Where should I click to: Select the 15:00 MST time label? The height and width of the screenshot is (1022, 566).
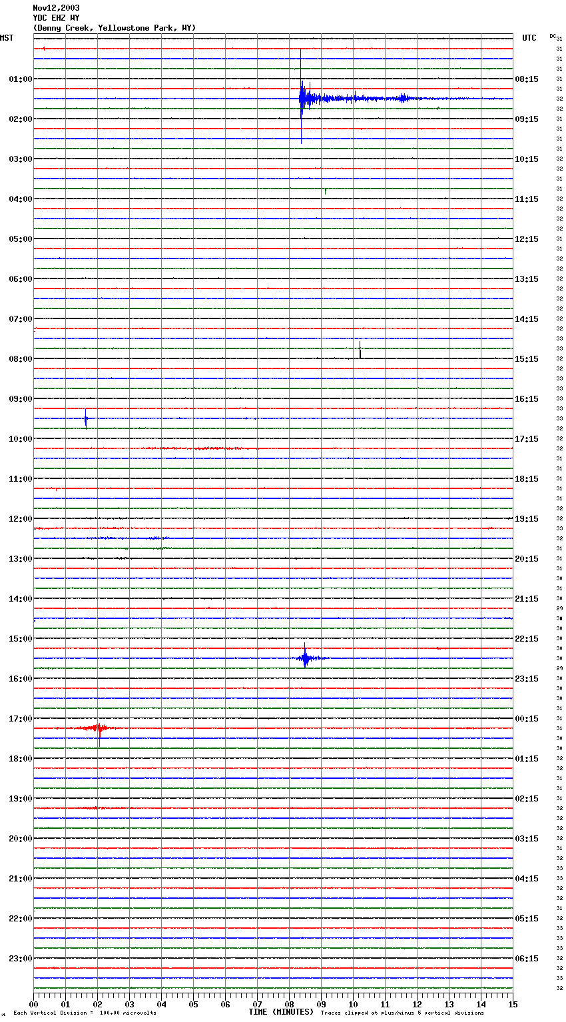point(20,638)
